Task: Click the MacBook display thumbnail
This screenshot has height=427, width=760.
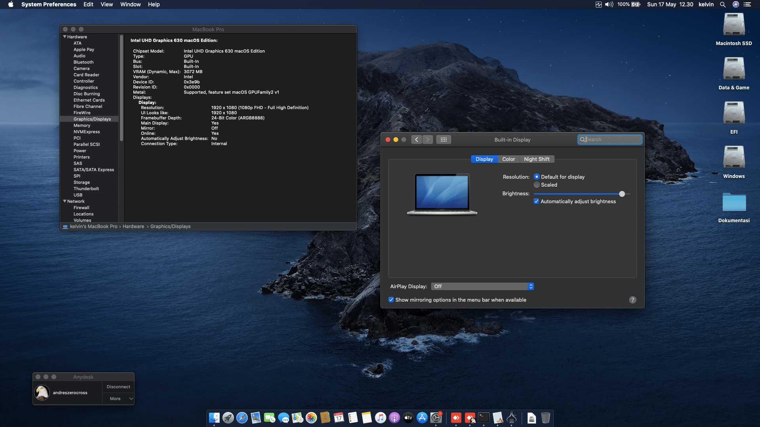Action: pos(442,194)
